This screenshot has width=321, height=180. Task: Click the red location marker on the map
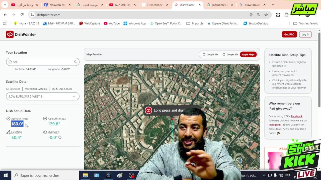[172, 119]
